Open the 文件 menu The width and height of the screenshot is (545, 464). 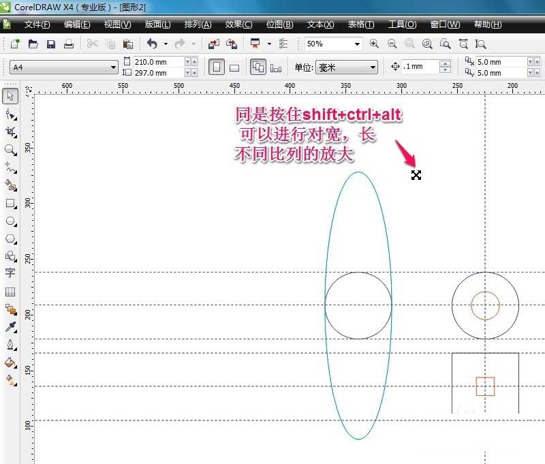click(37, 24)
